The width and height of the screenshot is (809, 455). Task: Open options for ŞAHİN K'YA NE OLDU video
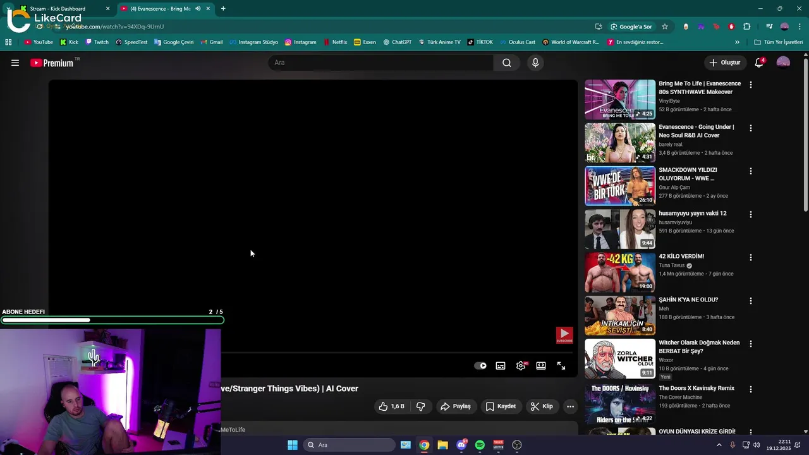tap(751, 301)
